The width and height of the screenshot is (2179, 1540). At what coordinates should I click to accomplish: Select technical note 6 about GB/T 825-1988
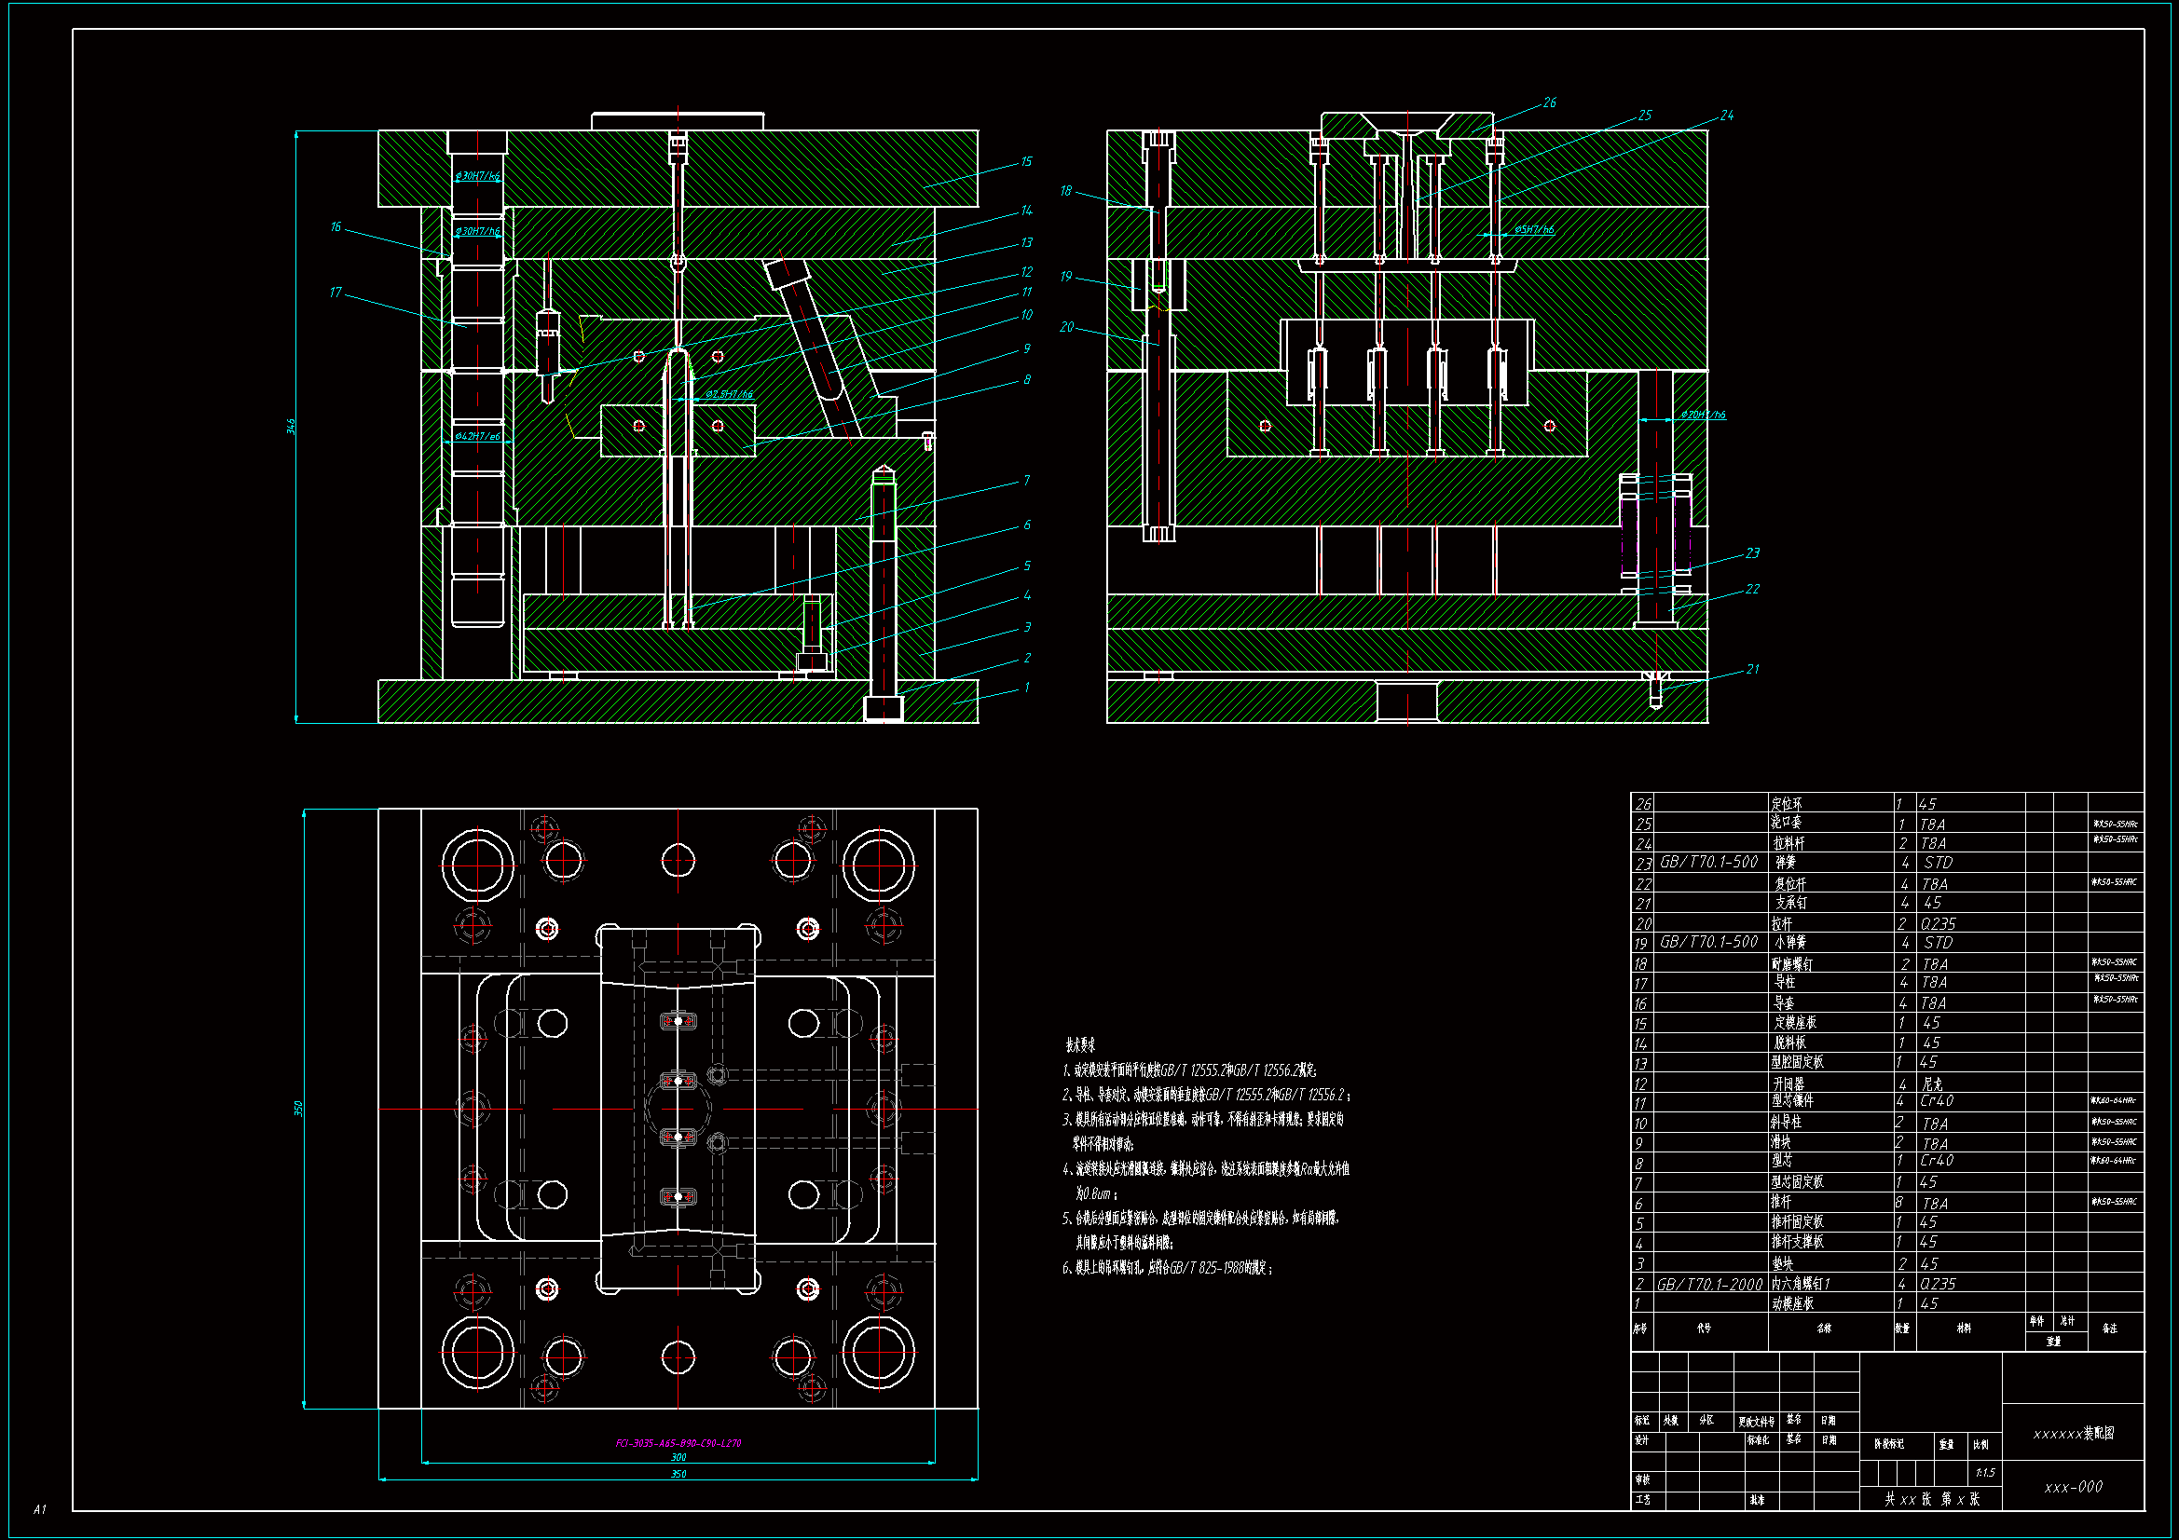pos(1167,1268)
